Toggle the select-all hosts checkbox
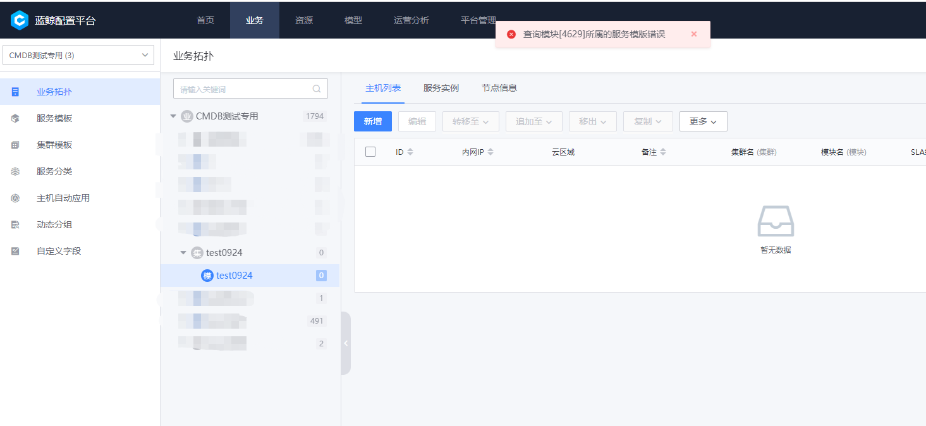The height and width of the screenshot is (426, 926). point(370,152)
